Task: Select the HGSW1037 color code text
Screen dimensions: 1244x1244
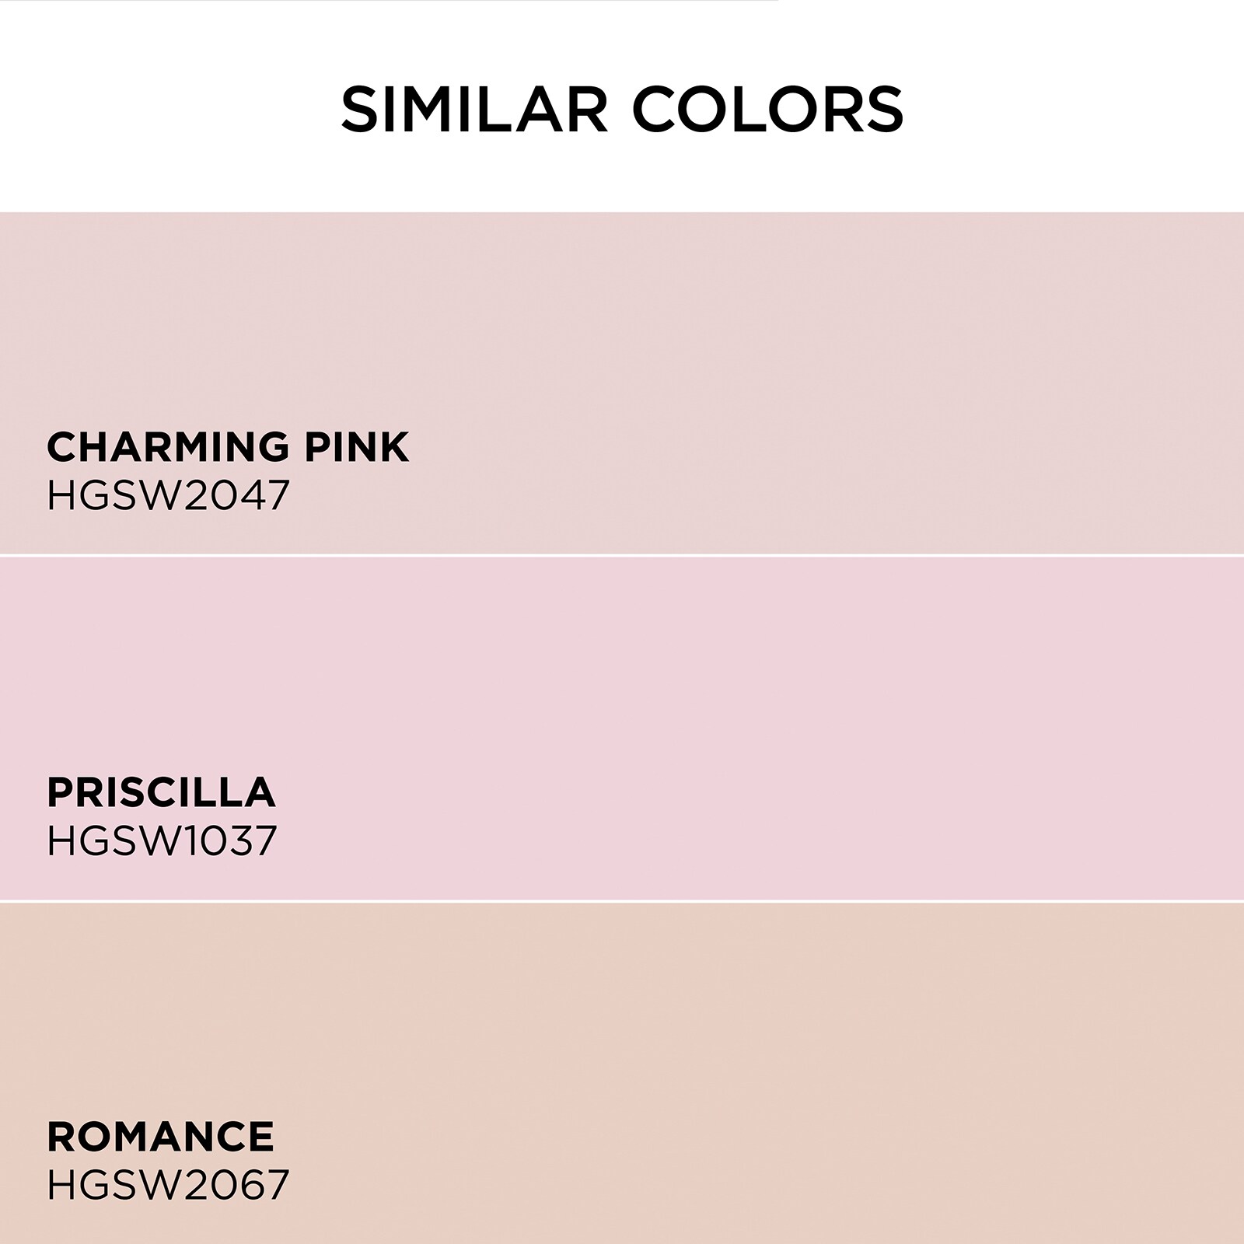Action: tap(162, 840)
